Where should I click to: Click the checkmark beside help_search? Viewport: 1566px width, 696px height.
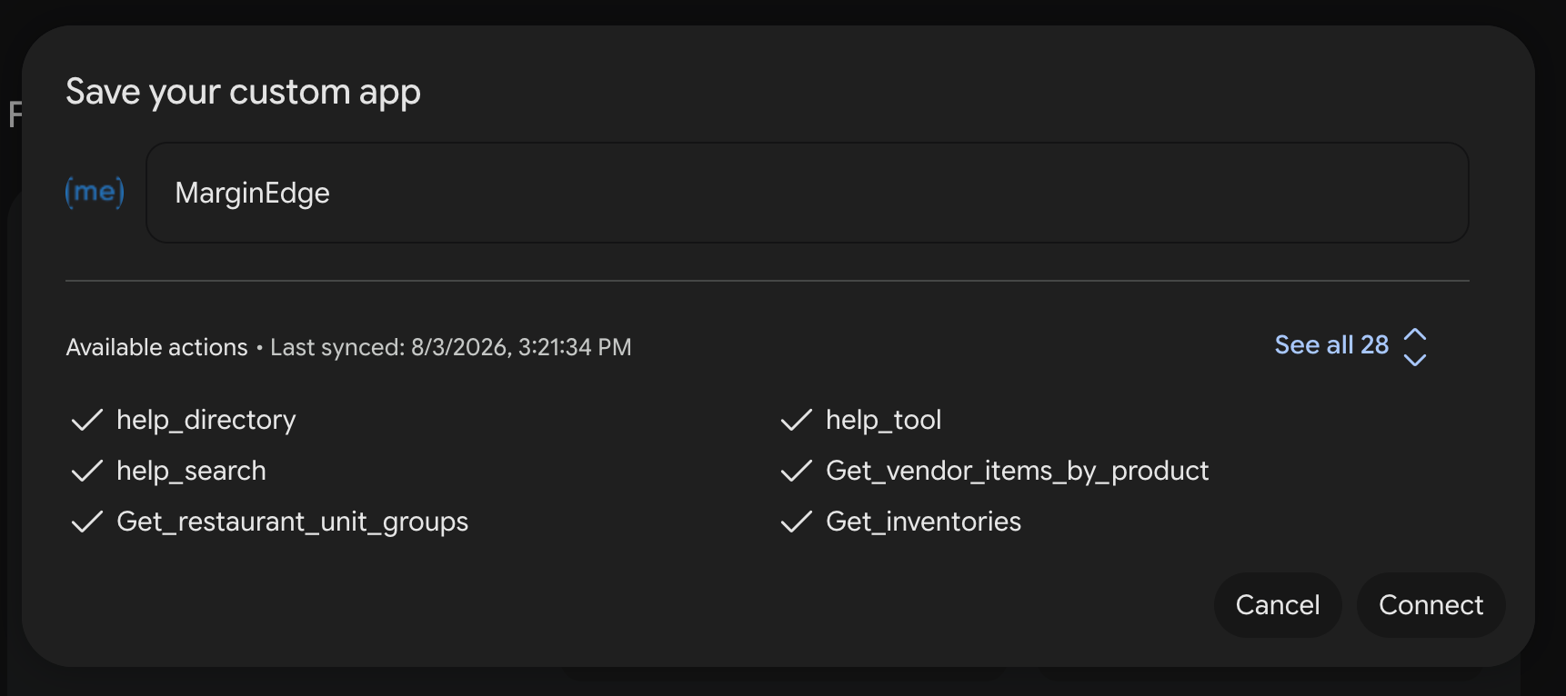87,471
